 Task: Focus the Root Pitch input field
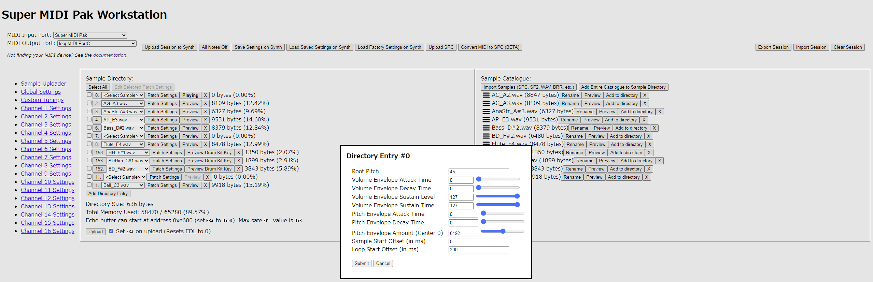click(479, 172)
